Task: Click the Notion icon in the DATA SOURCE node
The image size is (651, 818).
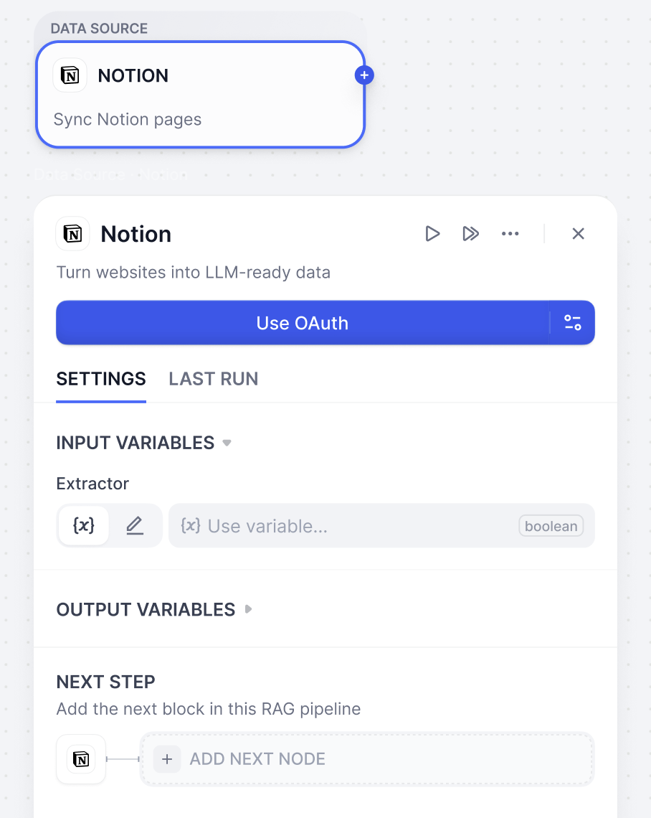Action: 70,75
